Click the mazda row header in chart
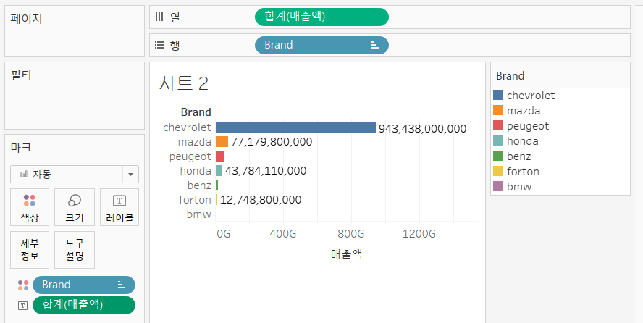The width and height of the screenshot is (643, 323). click(194, 142)
